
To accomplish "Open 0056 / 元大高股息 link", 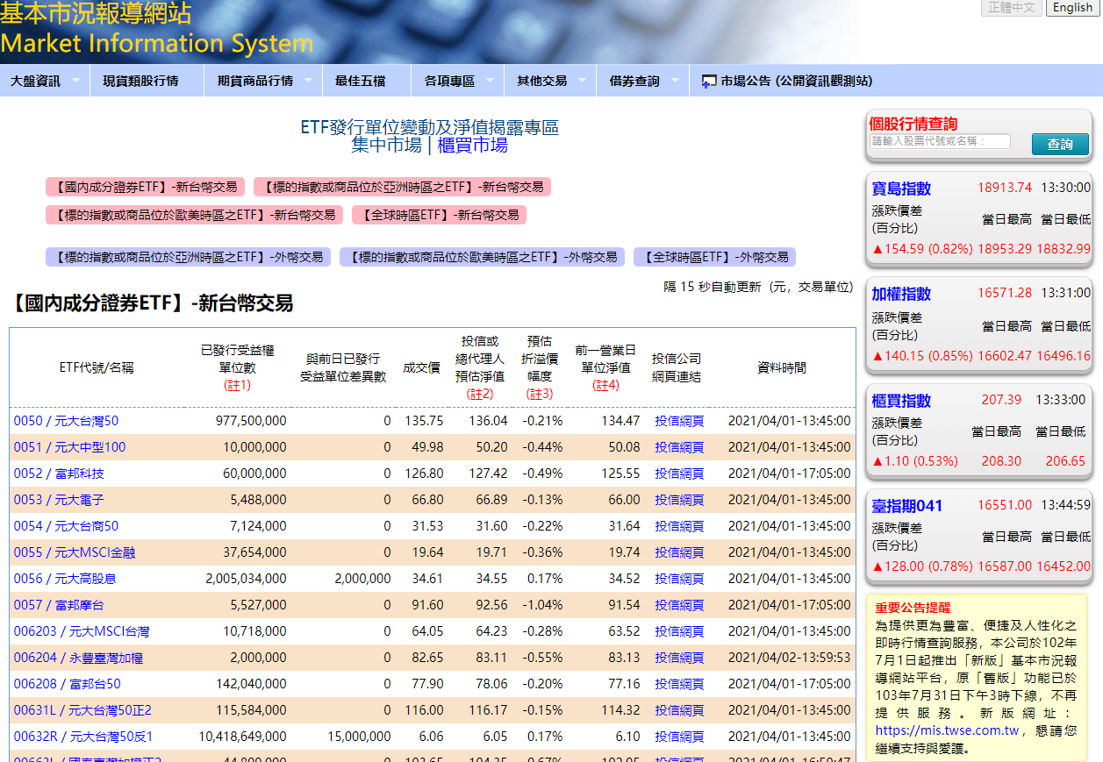I will coord(65,579).
